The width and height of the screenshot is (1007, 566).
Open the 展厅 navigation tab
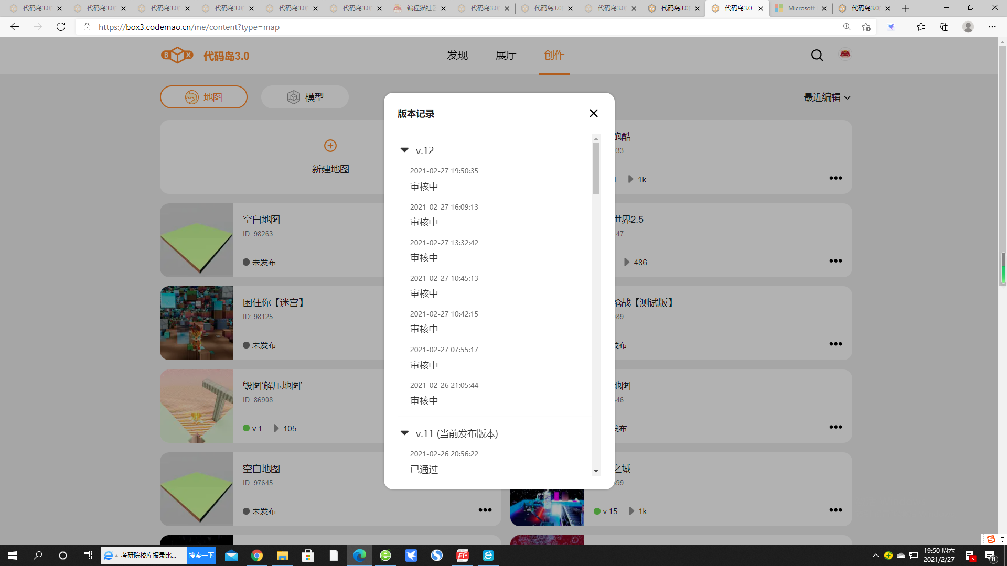pyautogui.click(x=506, y=56)
